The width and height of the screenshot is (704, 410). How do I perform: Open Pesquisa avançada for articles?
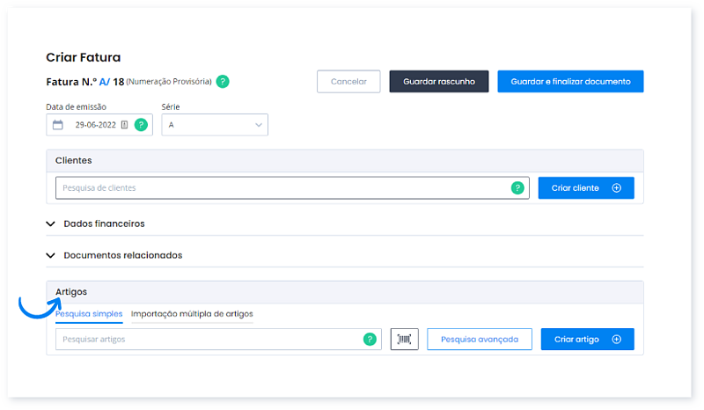tap(480, 340)
